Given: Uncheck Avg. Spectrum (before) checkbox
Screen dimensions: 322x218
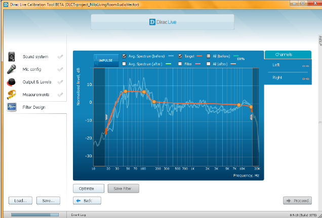Looking at the screenshot, I should [124, 56].
